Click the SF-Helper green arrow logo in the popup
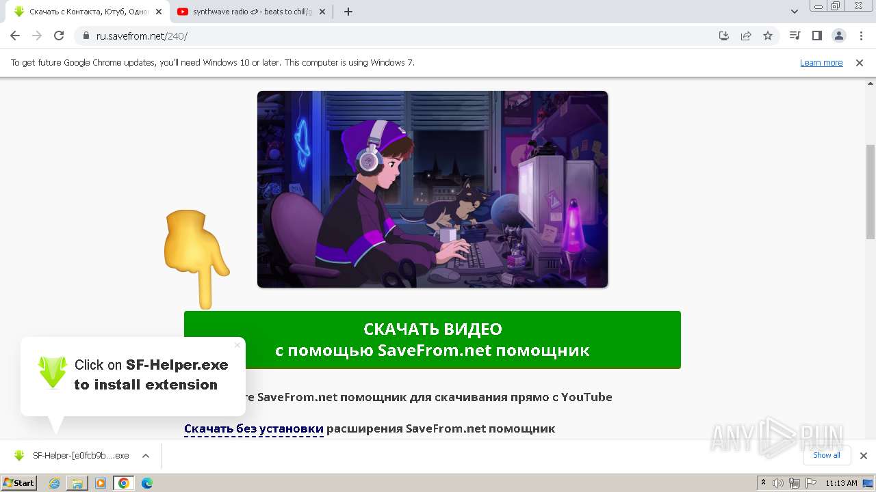The width and height of the screenshot is (876, 492). (53, 372)
